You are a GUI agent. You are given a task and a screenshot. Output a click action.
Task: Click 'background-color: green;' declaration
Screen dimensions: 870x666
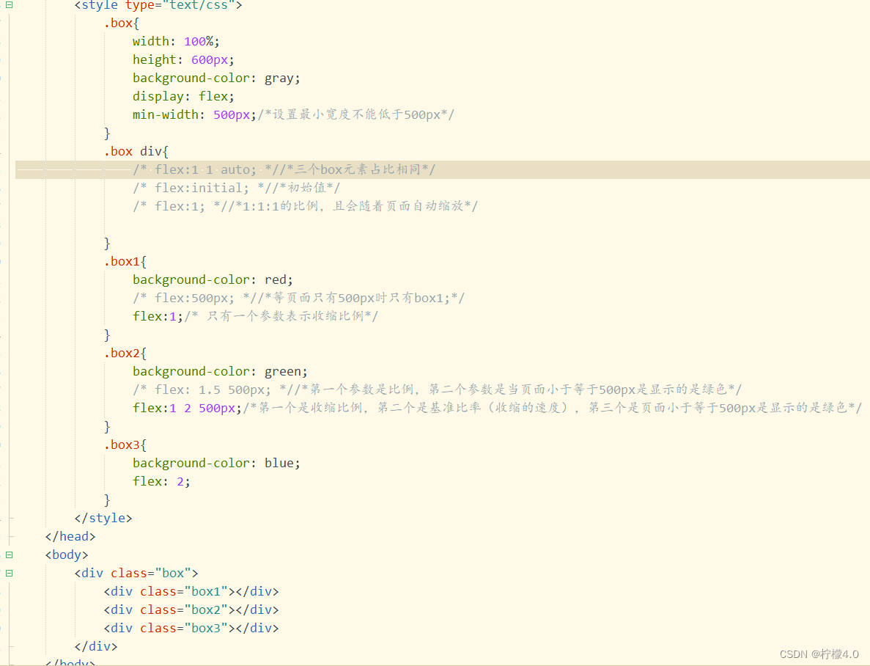[220, 371]
